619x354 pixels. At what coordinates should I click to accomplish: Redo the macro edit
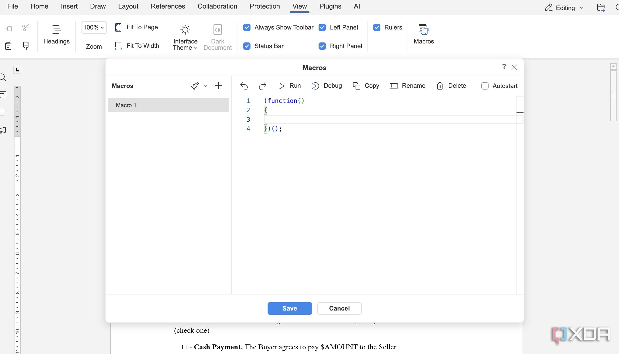point(262,86)
